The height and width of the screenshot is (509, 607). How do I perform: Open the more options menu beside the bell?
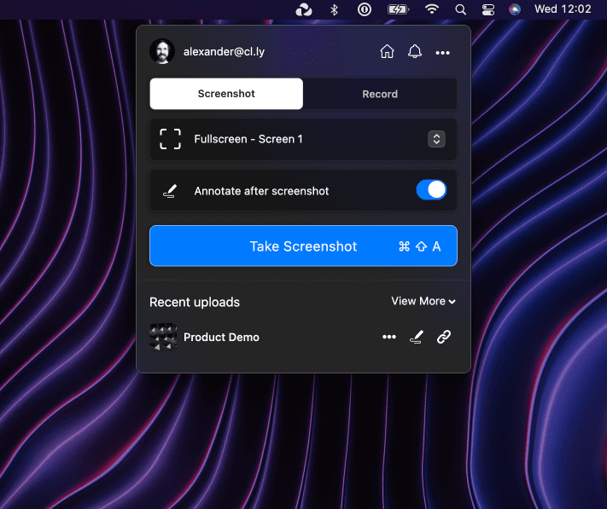[x=442, y=53]
